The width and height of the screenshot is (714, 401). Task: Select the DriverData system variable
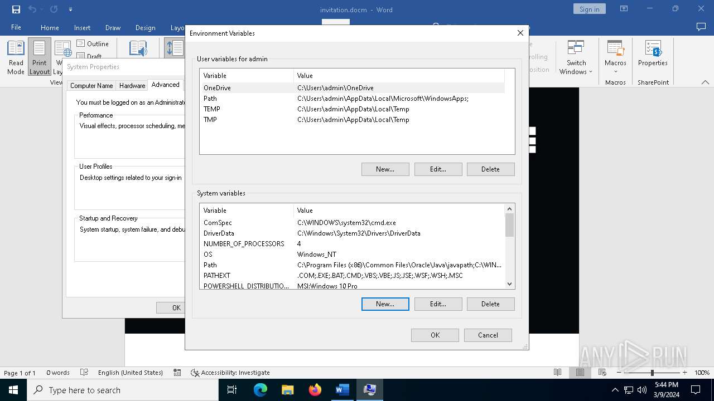tap(352, 233)
